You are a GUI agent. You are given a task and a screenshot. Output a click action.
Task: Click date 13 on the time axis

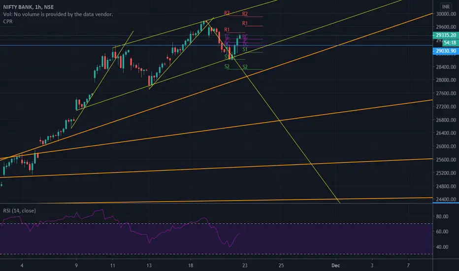[x=149, y=266]
